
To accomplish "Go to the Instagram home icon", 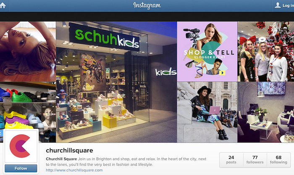I will pyautogui.click(x=3, y=5).
